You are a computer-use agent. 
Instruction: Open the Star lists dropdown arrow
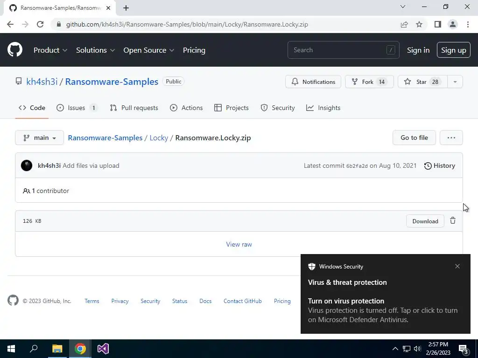[455, 82]
